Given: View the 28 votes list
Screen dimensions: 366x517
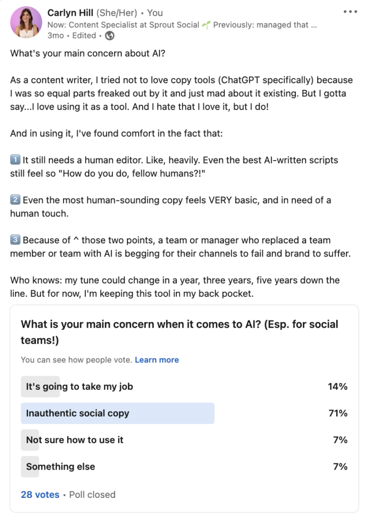Looking at the screenshot, I should pyautogui.click(x=40, y=495).
